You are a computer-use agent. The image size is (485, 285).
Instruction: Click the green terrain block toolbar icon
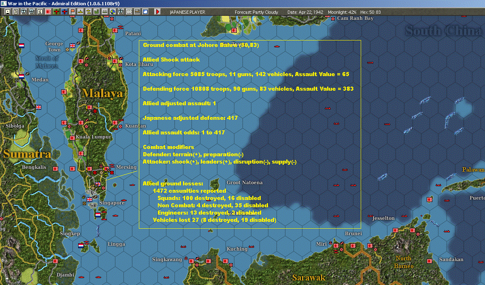point(96,12)
